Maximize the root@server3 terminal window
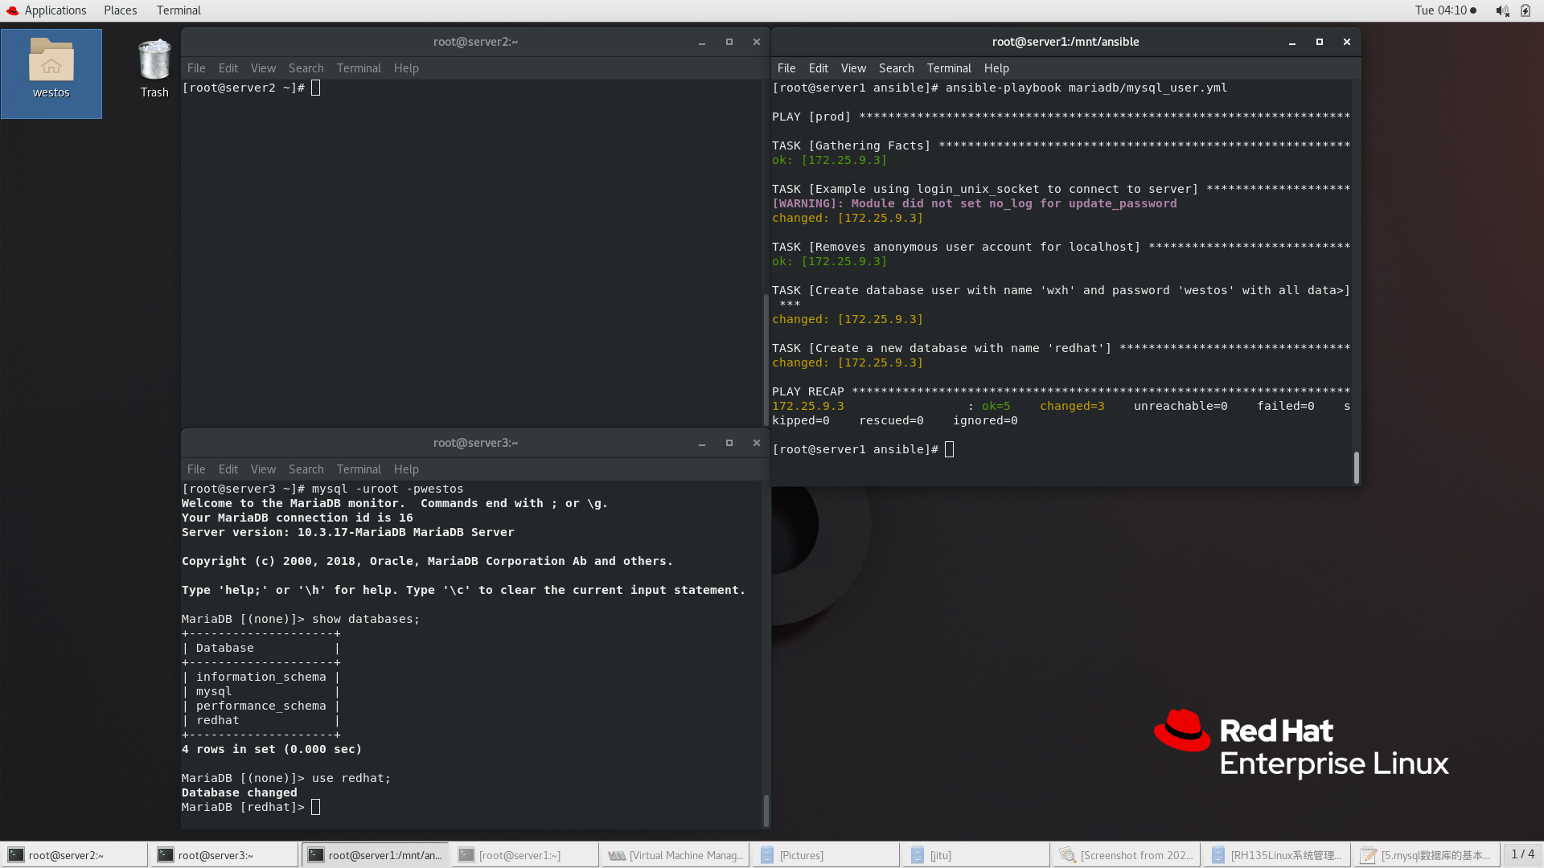 (x=729, y=443)
